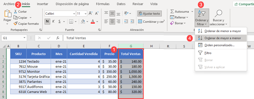Increase font size with large A
Image resolution: width=254 pixels, height=99 pixels.
91,13
